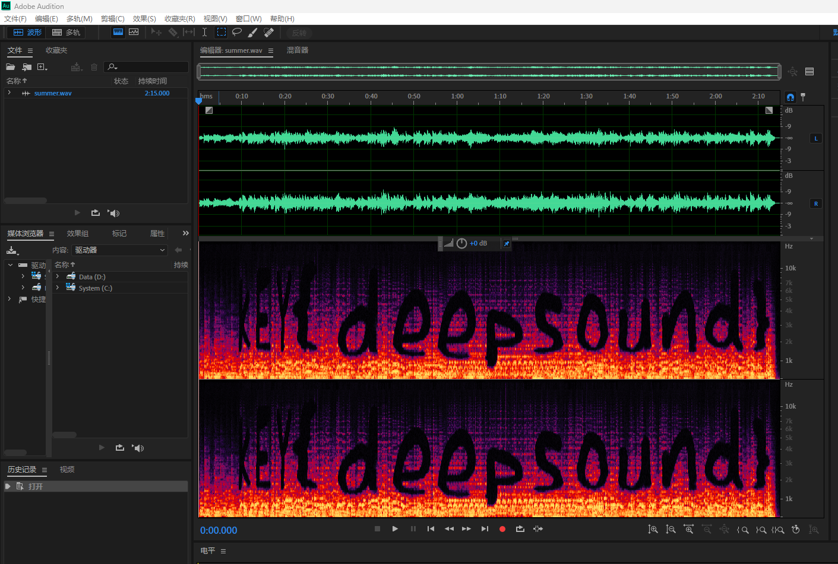Click the zoom navigator overview bar

coord(489,71)
